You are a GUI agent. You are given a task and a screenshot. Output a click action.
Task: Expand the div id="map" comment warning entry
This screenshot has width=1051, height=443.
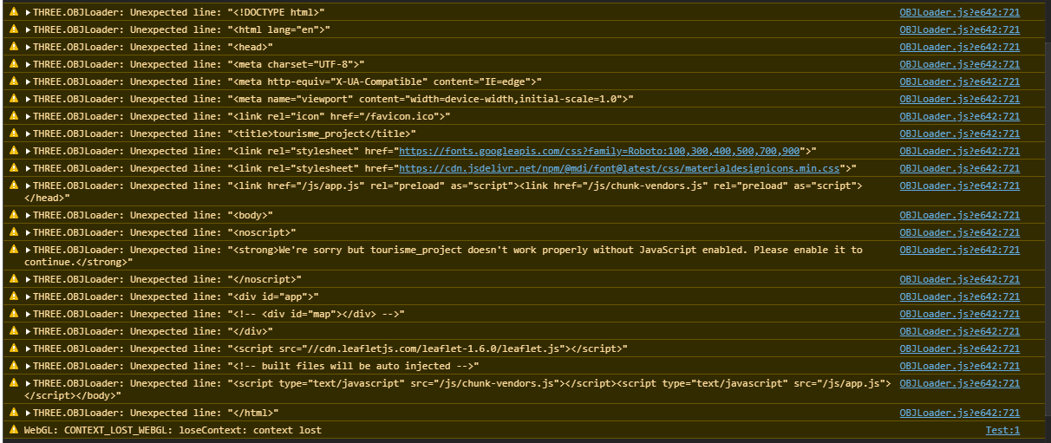click(28, 314)
